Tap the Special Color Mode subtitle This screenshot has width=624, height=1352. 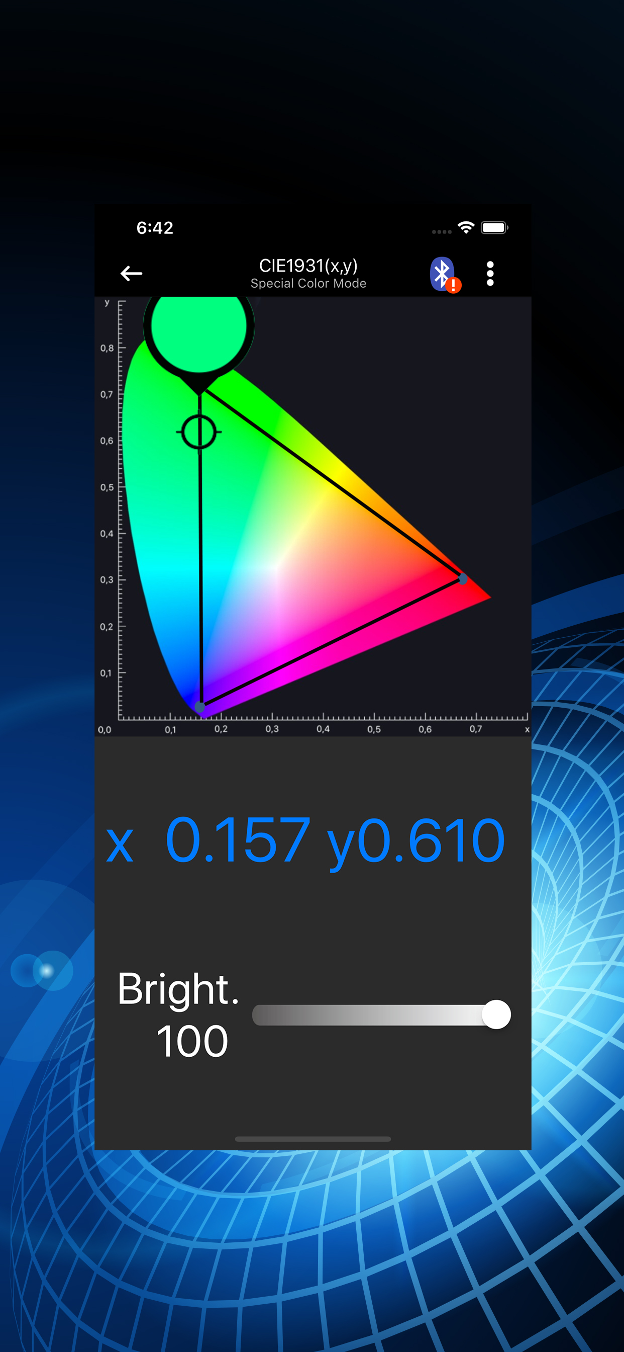(308, 283)
